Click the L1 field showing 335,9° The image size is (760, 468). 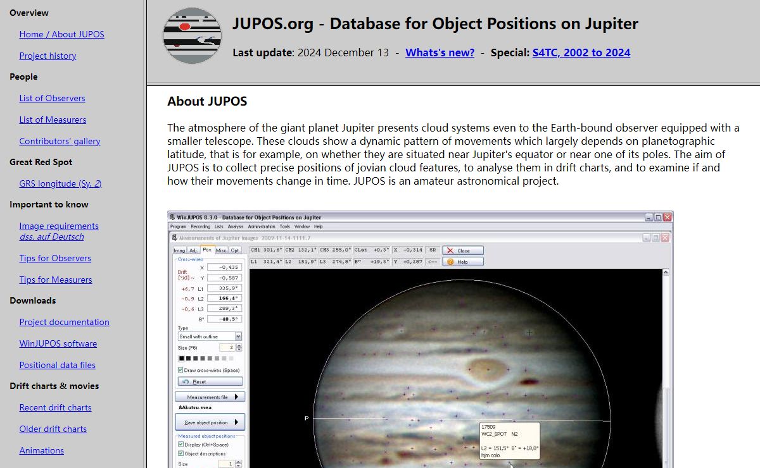pyautogui.click(x=224, y=288)
